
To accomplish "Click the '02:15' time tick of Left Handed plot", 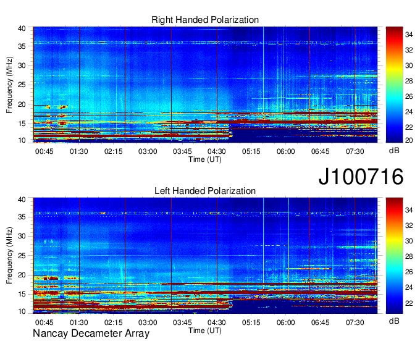I will click(x=113, y=322).
